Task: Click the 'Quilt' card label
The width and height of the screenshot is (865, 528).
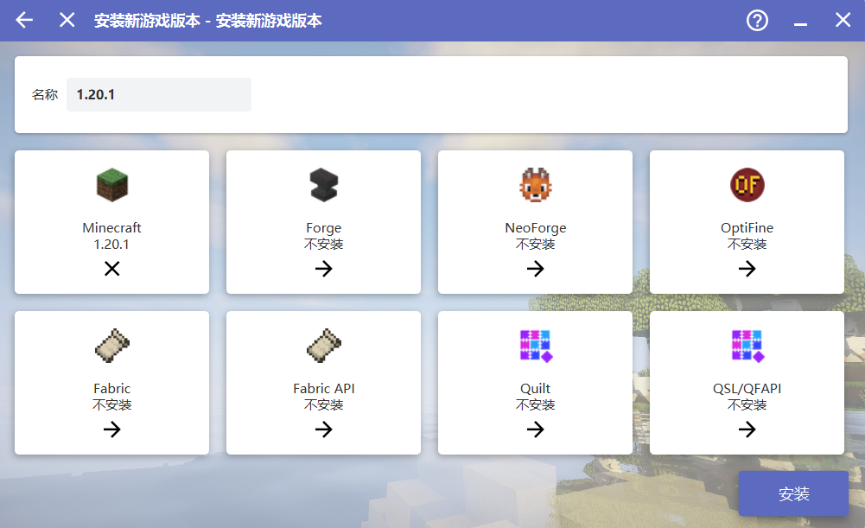Action: coord(535,388)
